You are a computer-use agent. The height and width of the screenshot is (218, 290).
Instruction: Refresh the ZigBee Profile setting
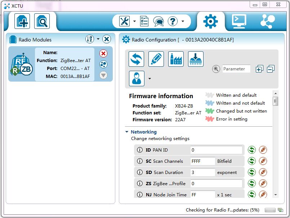[252, 183]
